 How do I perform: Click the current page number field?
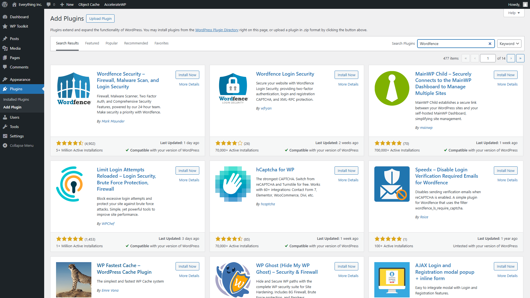pyautogui.click(x=488, y=58)
